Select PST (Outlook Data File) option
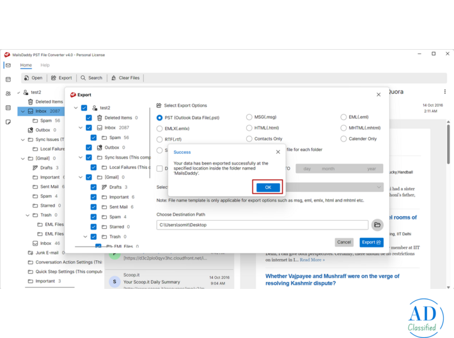 [159, 117]
